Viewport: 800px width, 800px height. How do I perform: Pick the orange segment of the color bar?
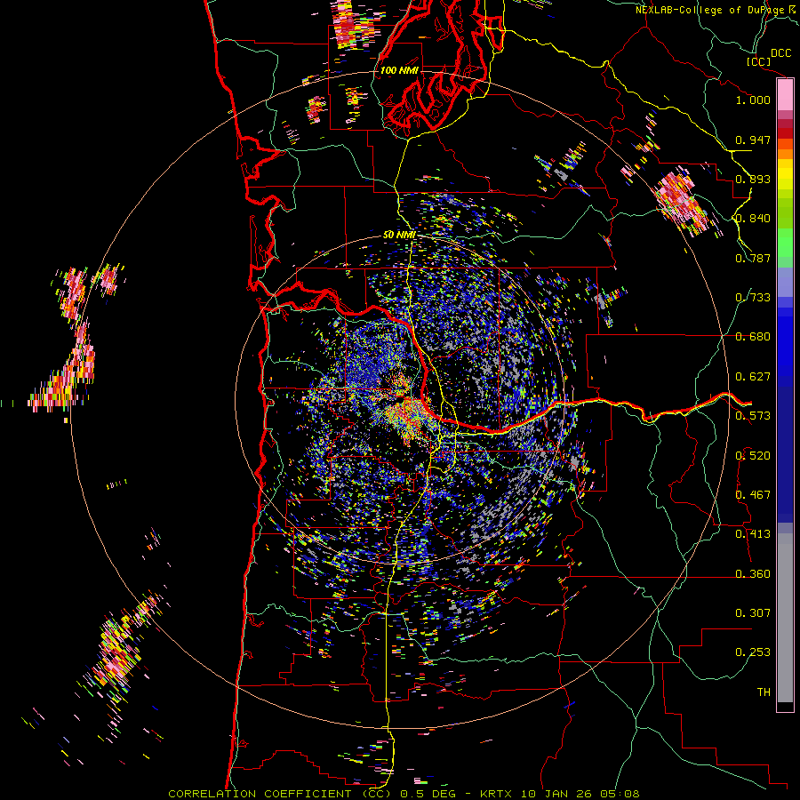tap(785, 154)
